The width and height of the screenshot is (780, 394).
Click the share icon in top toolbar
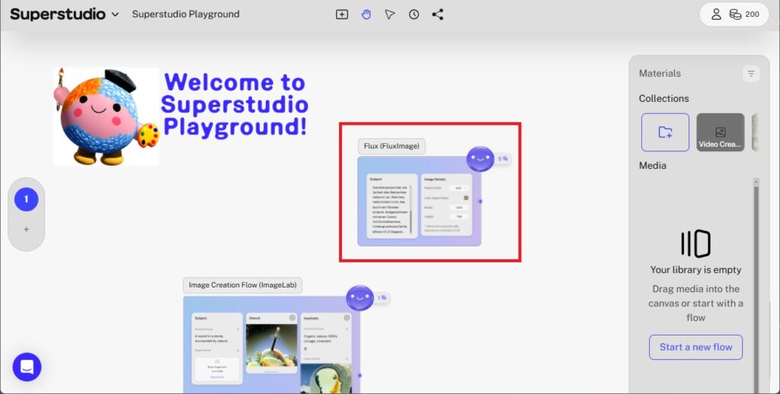coord(437,14)
